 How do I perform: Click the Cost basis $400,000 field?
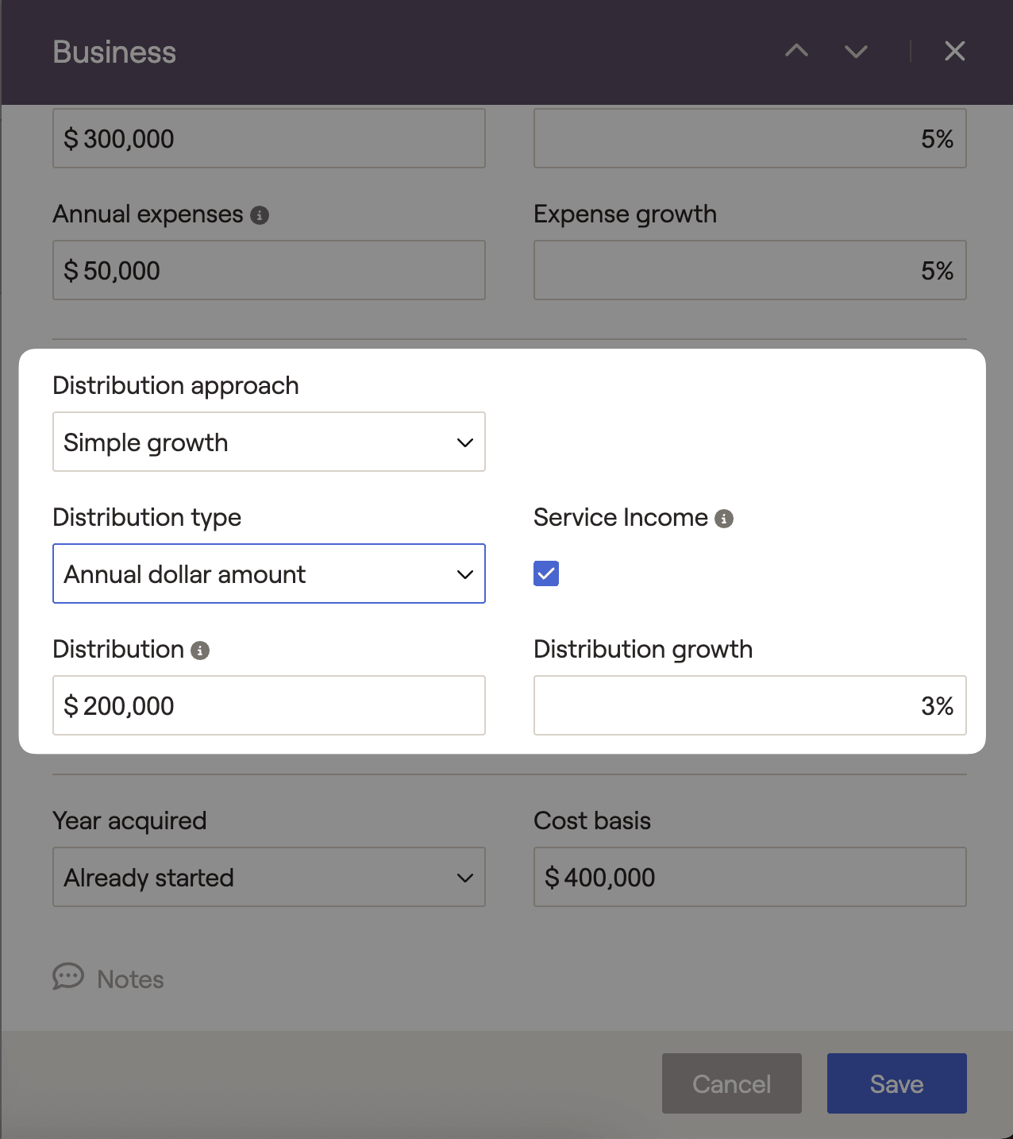click(749, 877)
